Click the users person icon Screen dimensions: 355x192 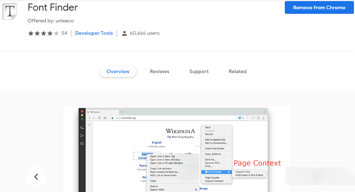click(124, 33)
